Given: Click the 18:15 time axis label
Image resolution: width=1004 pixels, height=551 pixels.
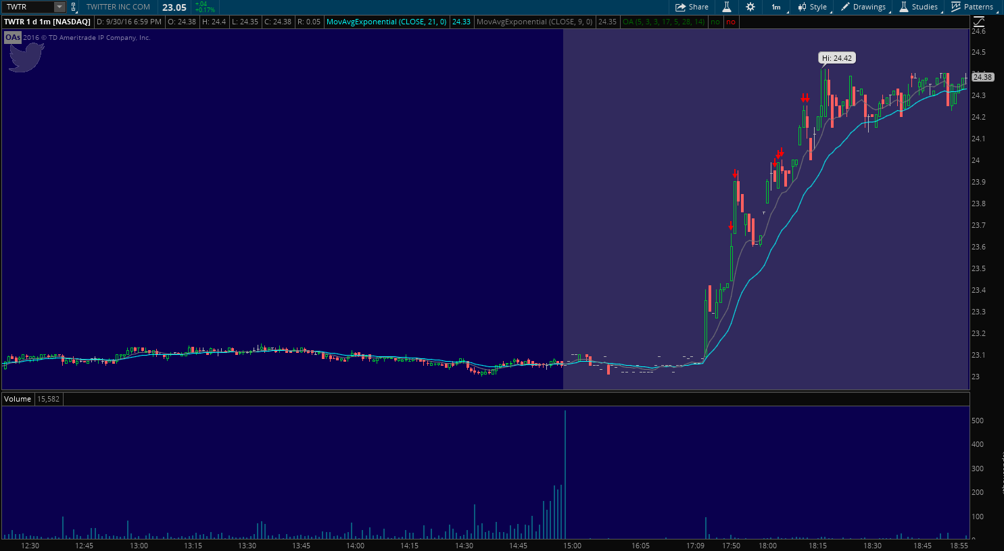Looking at the screenshot, I should (x=817, y=546).
